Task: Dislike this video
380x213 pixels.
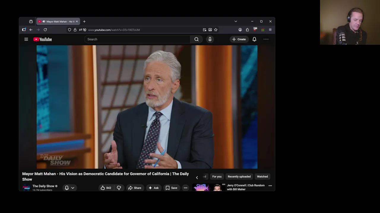Action: pyautogui.click(x=119, y=188)
